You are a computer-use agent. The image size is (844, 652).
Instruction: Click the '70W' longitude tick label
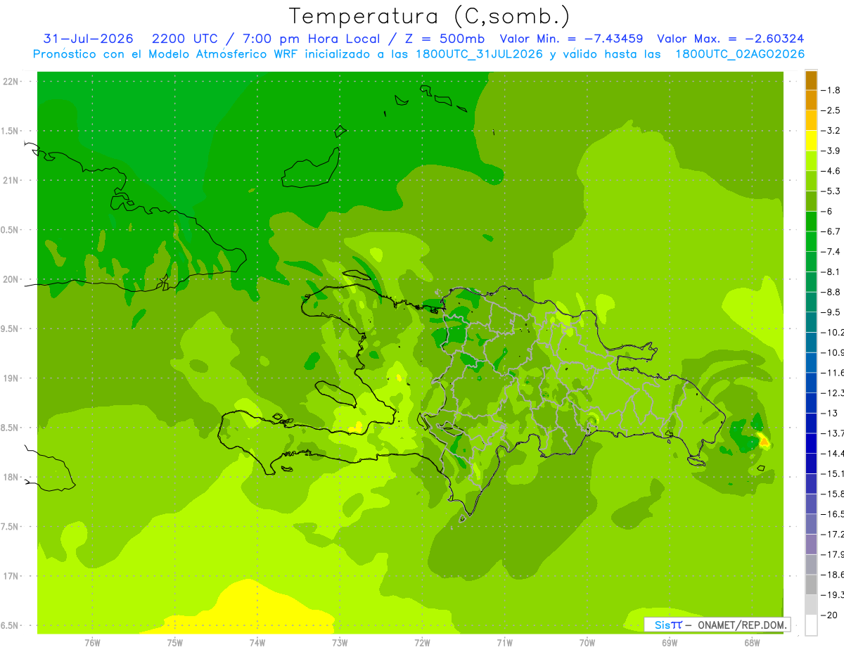[x=587, y=643]
